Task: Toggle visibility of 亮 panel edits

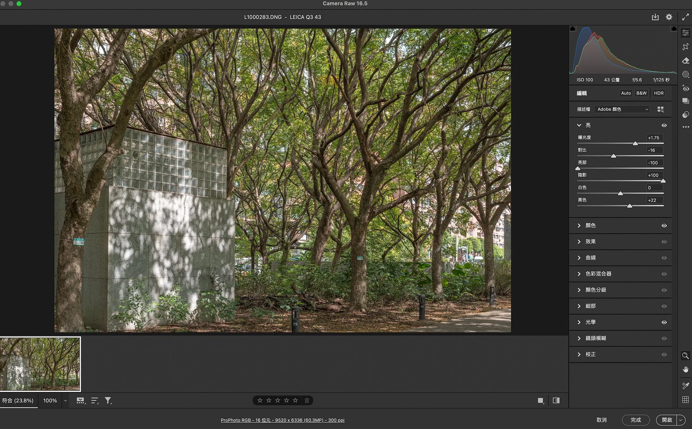Action: [x=664, y=125]
